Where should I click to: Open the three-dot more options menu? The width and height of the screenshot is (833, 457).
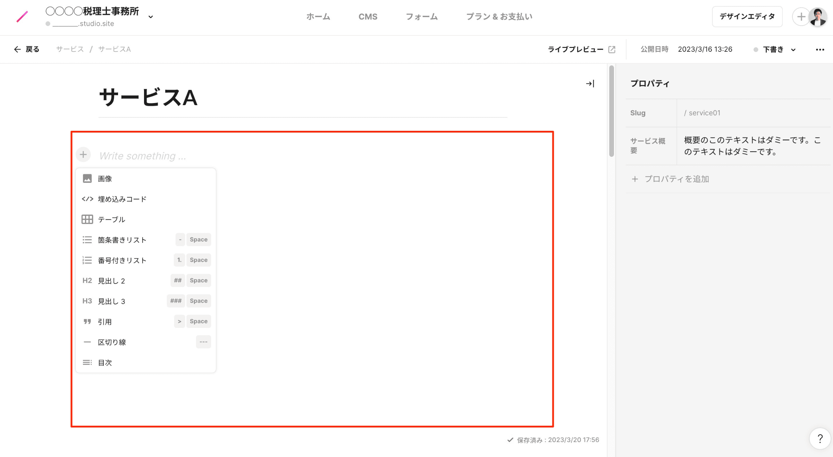click(x=820, y=50)
